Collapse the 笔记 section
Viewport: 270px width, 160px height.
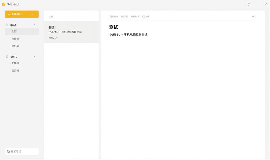34,25
